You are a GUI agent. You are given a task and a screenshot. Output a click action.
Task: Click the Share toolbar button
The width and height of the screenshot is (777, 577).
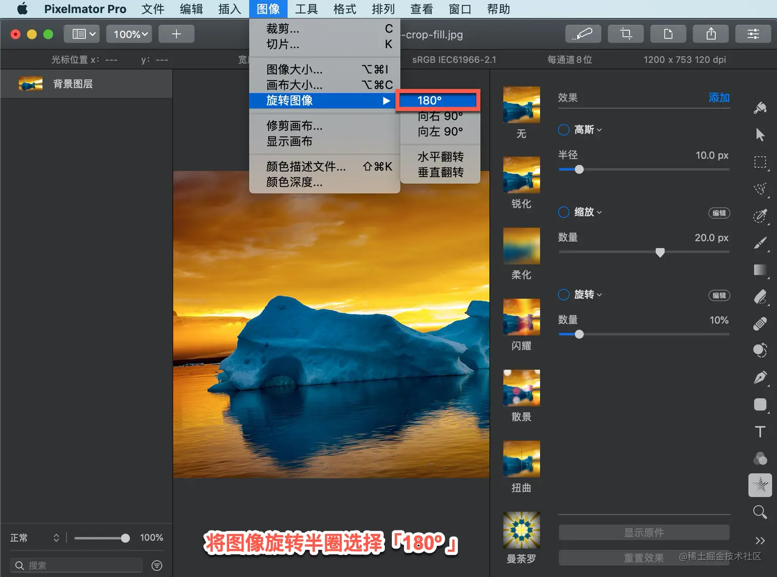pos(711,34)
